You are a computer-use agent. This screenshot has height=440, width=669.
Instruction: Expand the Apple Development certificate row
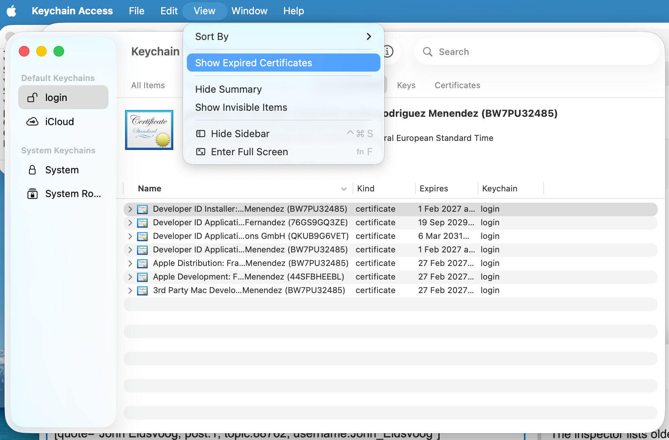130,277
